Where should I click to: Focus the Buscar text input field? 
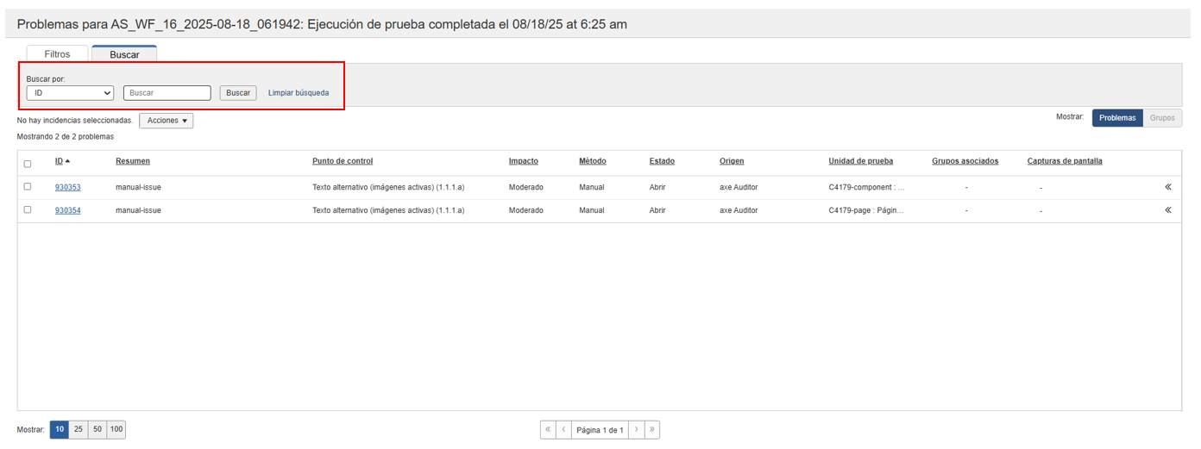[x=167, y=93]
